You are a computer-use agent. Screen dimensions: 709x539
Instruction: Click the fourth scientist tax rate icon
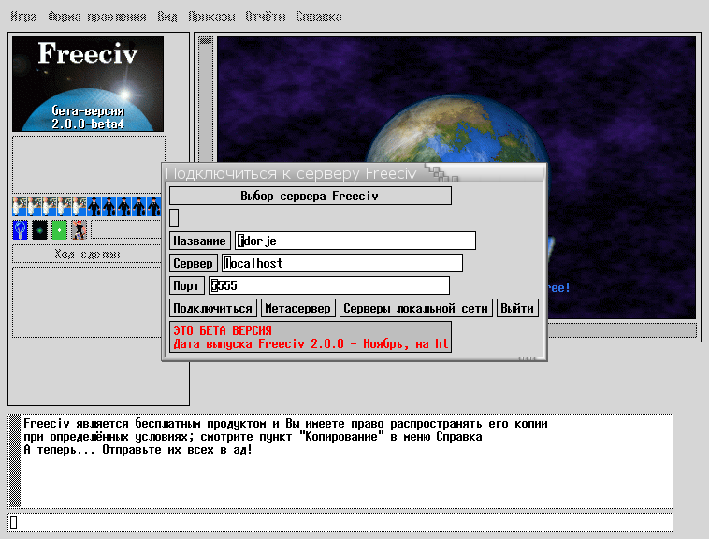point(65,207)
